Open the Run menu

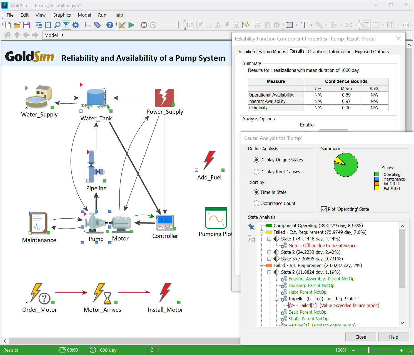coord(102,15)
